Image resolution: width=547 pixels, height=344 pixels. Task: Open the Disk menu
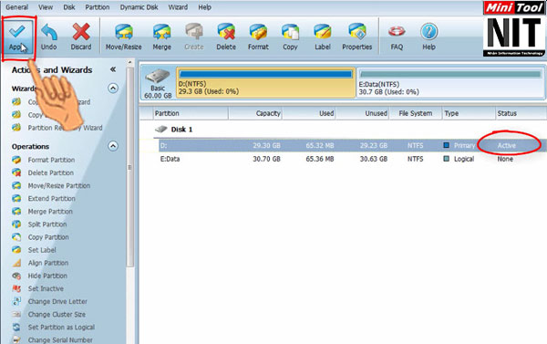pos(69,7)
